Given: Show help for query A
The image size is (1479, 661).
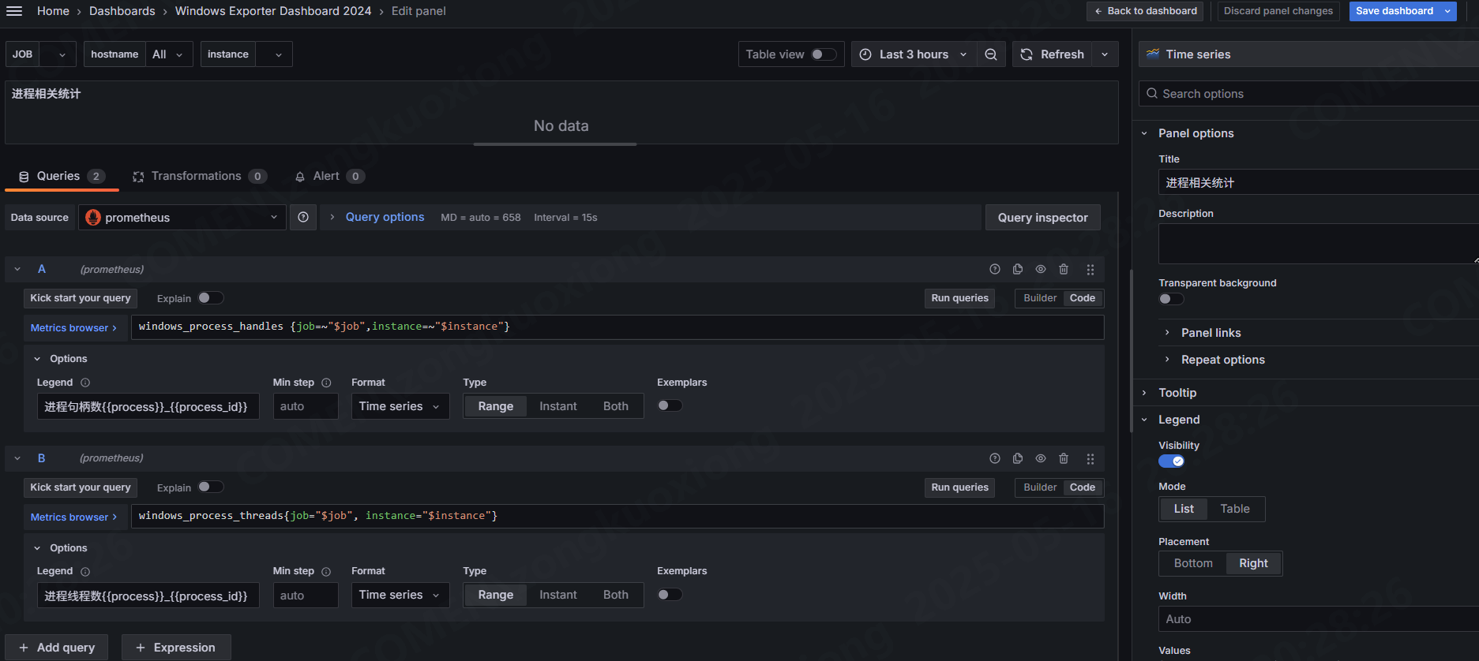Looking at the screenshot, I should pyautogui.click(x=995, y=269).
